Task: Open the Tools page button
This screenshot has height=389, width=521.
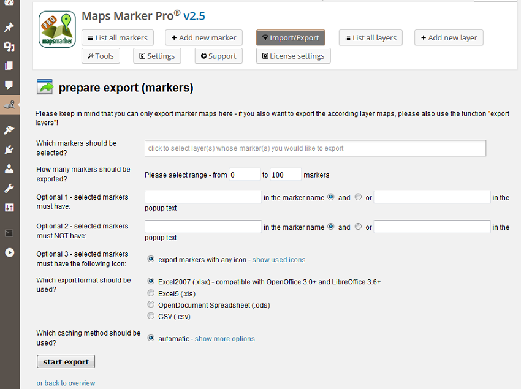Action: point(101,56)
